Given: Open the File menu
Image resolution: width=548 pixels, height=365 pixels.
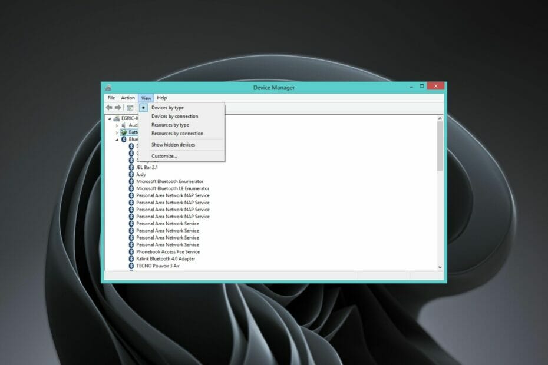Looking at the screenshot, I should (x=111, y=98).
